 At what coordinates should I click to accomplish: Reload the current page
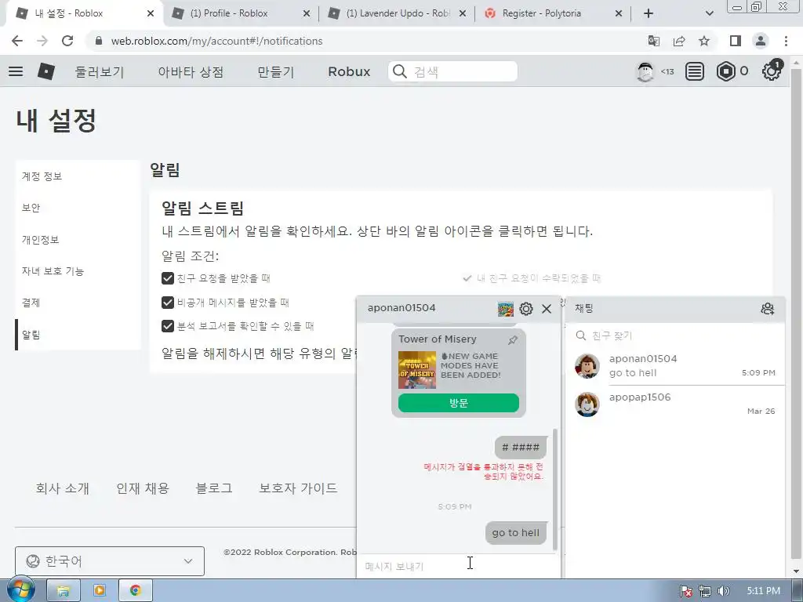(67, 41)
